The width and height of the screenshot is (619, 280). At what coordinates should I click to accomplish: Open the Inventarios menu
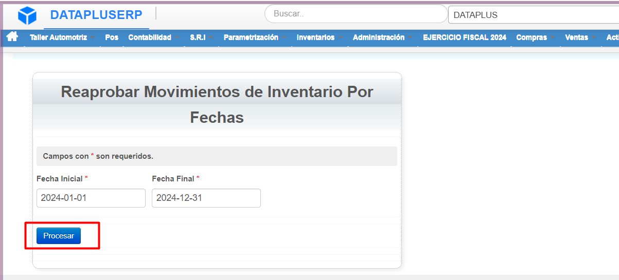click(x=320, y=38)
